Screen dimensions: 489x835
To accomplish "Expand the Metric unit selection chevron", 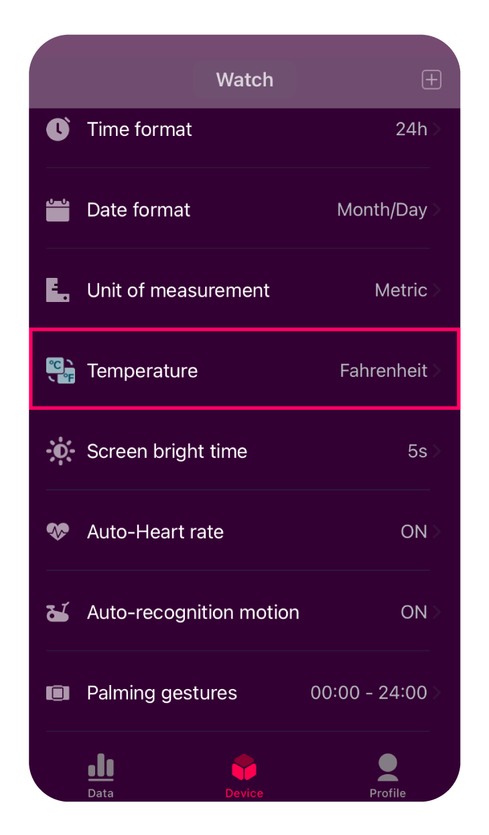I will tap(437, 290).
